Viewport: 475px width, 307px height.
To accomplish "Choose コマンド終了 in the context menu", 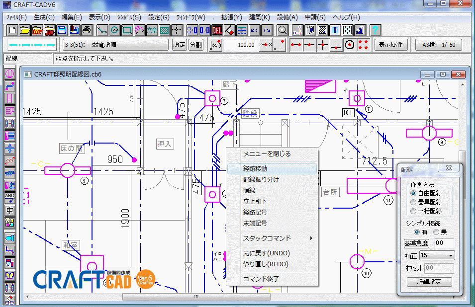I will pyautogui.click(x=272, y=279).
